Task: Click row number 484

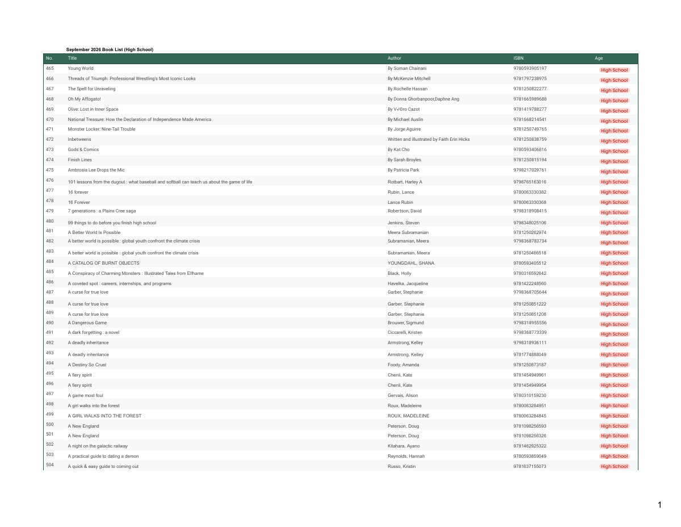Action: tap(49, 261)
